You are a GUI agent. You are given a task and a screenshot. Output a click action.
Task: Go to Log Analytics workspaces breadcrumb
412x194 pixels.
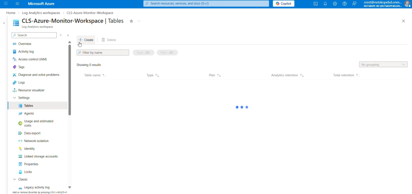[x=41, y=12]
